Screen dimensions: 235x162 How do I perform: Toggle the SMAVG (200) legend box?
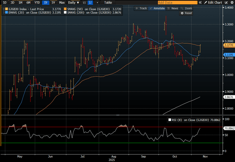(x=66, y=12)
